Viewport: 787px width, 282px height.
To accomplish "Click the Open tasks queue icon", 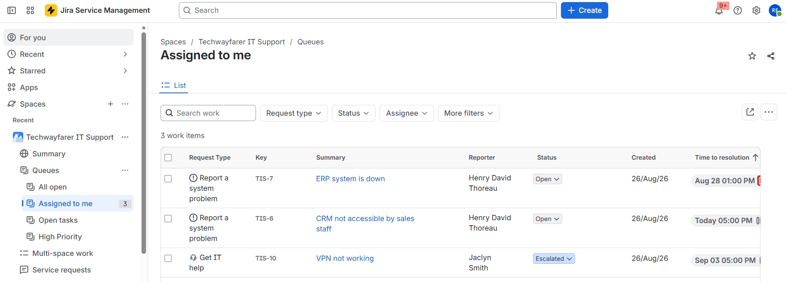I will 30,220.
